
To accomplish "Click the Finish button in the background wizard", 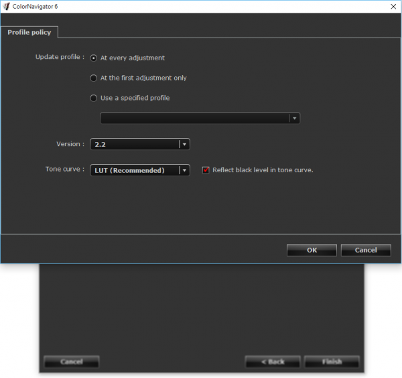I will point(332,362).
